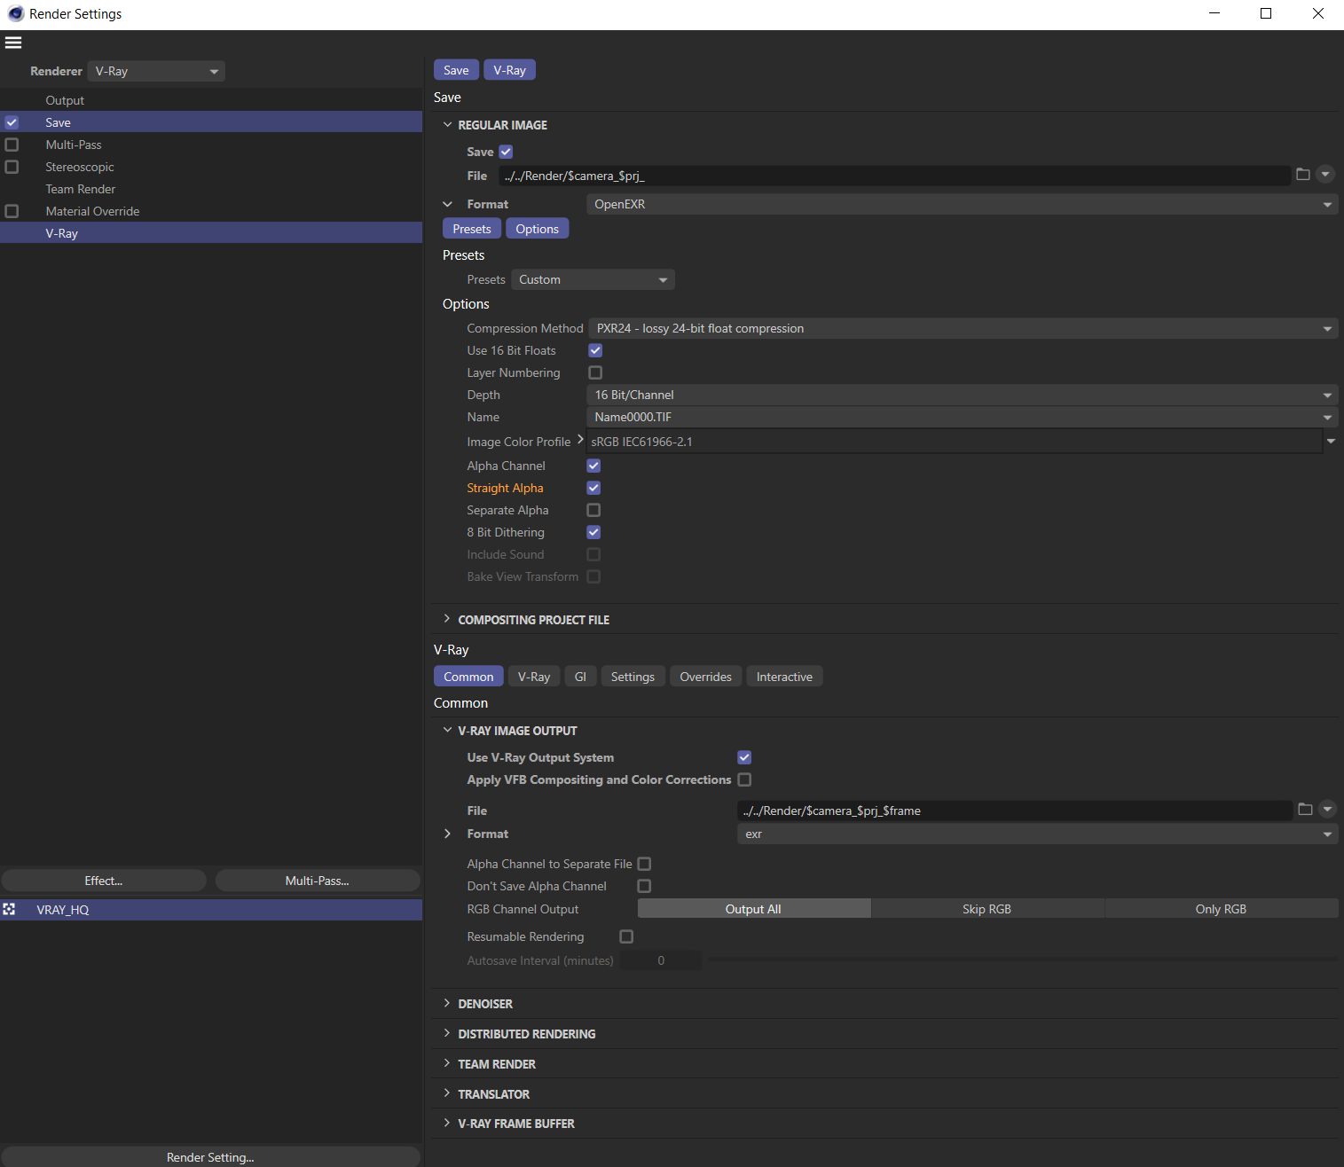This screenshot has height=1167, width=1344.
Task: Click the Multi-Pass... button
Action: coord(318,881)
